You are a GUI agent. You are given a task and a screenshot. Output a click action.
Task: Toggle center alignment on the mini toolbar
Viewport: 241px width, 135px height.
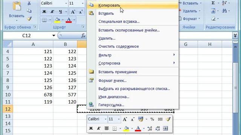coord(107,128)
